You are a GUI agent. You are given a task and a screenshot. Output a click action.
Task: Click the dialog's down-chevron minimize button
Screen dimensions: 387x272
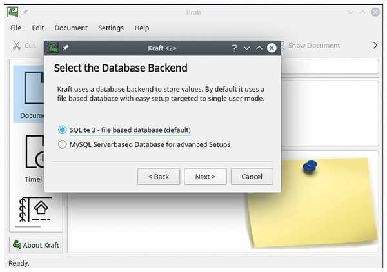click(x=246, y=48)
